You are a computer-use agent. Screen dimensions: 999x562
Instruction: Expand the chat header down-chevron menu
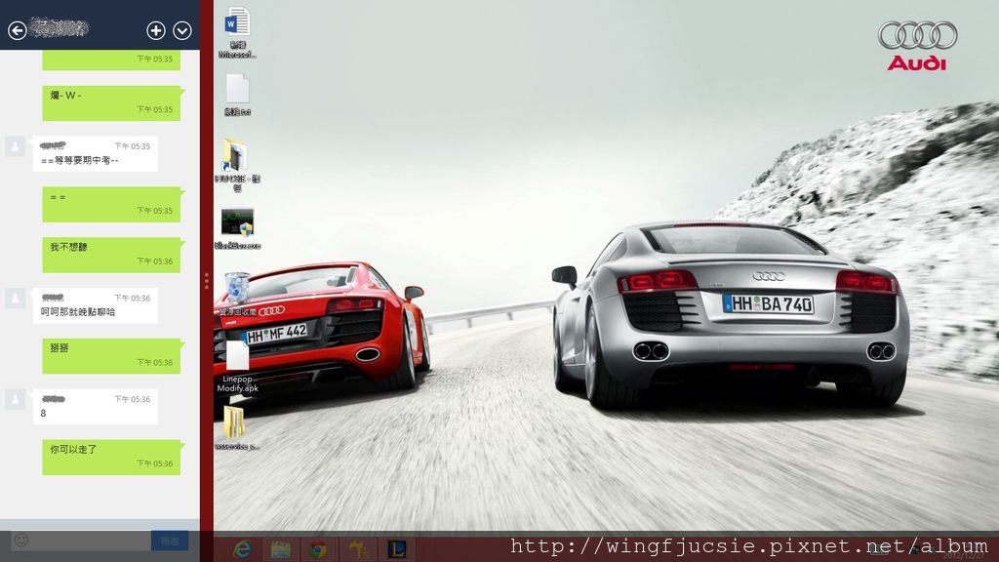(x=182, y=30)
